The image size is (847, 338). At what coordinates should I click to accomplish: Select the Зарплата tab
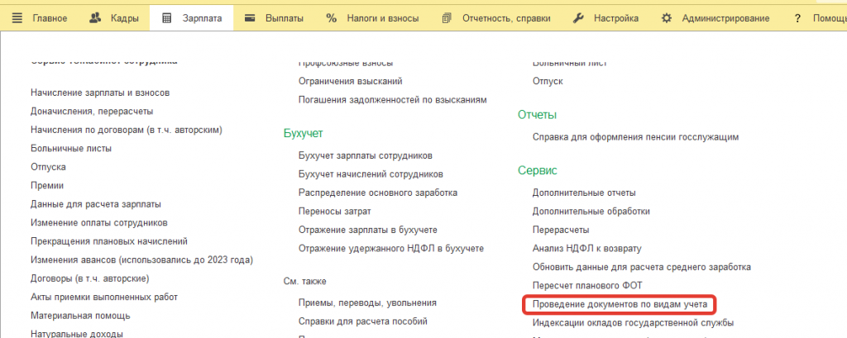203,18
